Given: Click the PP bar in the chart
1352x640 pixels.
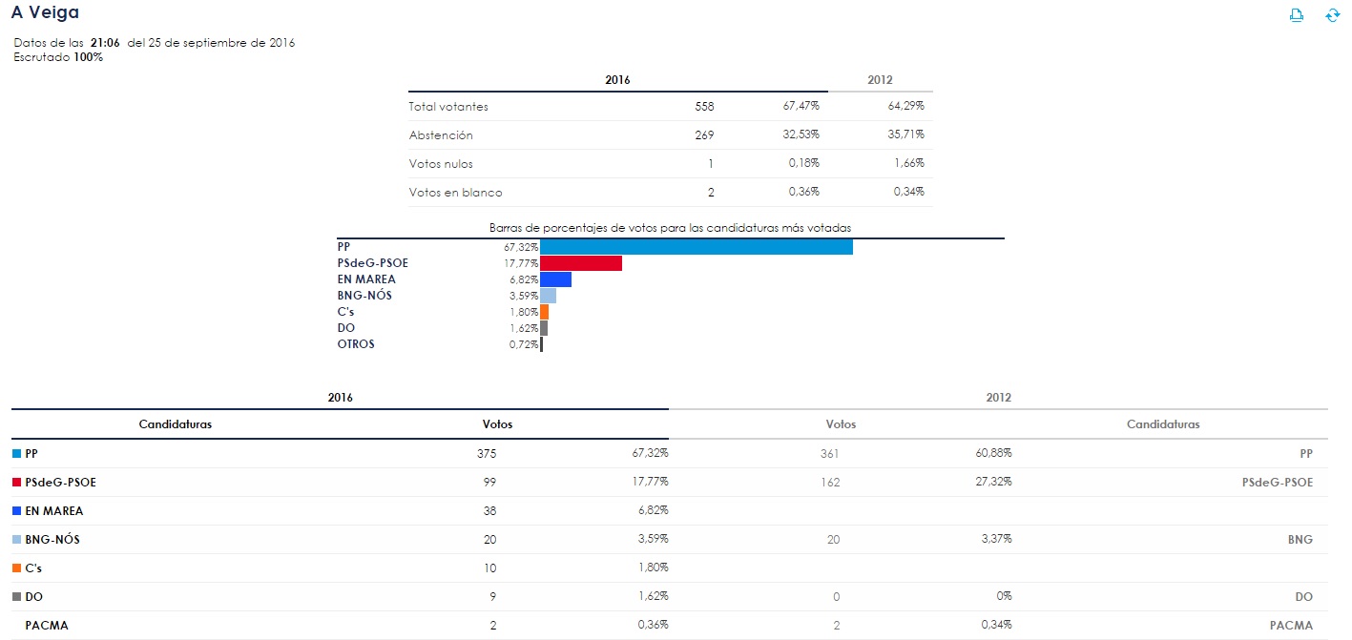Looking at the screenshot, I should (696, 247).
